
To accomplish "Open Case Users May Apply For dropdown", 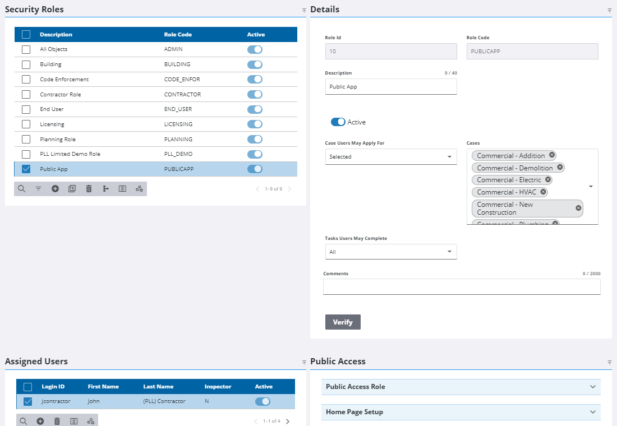I will 391,157.
